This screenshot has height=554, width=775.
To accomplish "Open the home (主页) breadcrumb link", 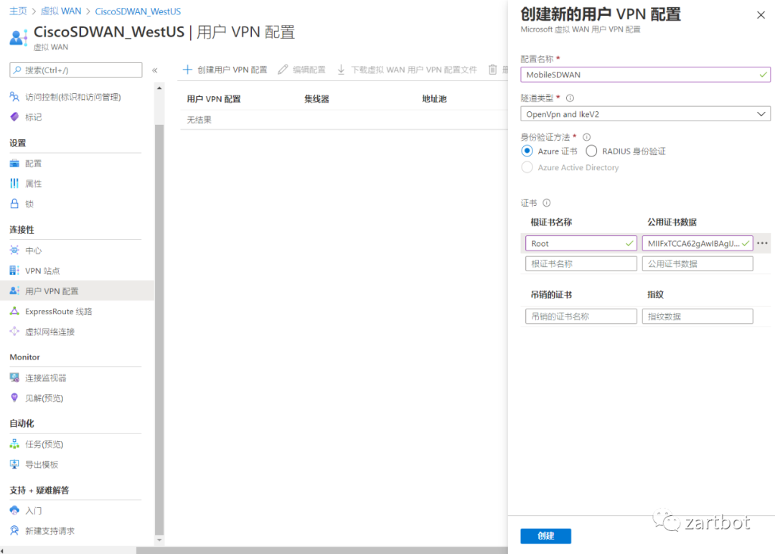I will coord(18,11).
